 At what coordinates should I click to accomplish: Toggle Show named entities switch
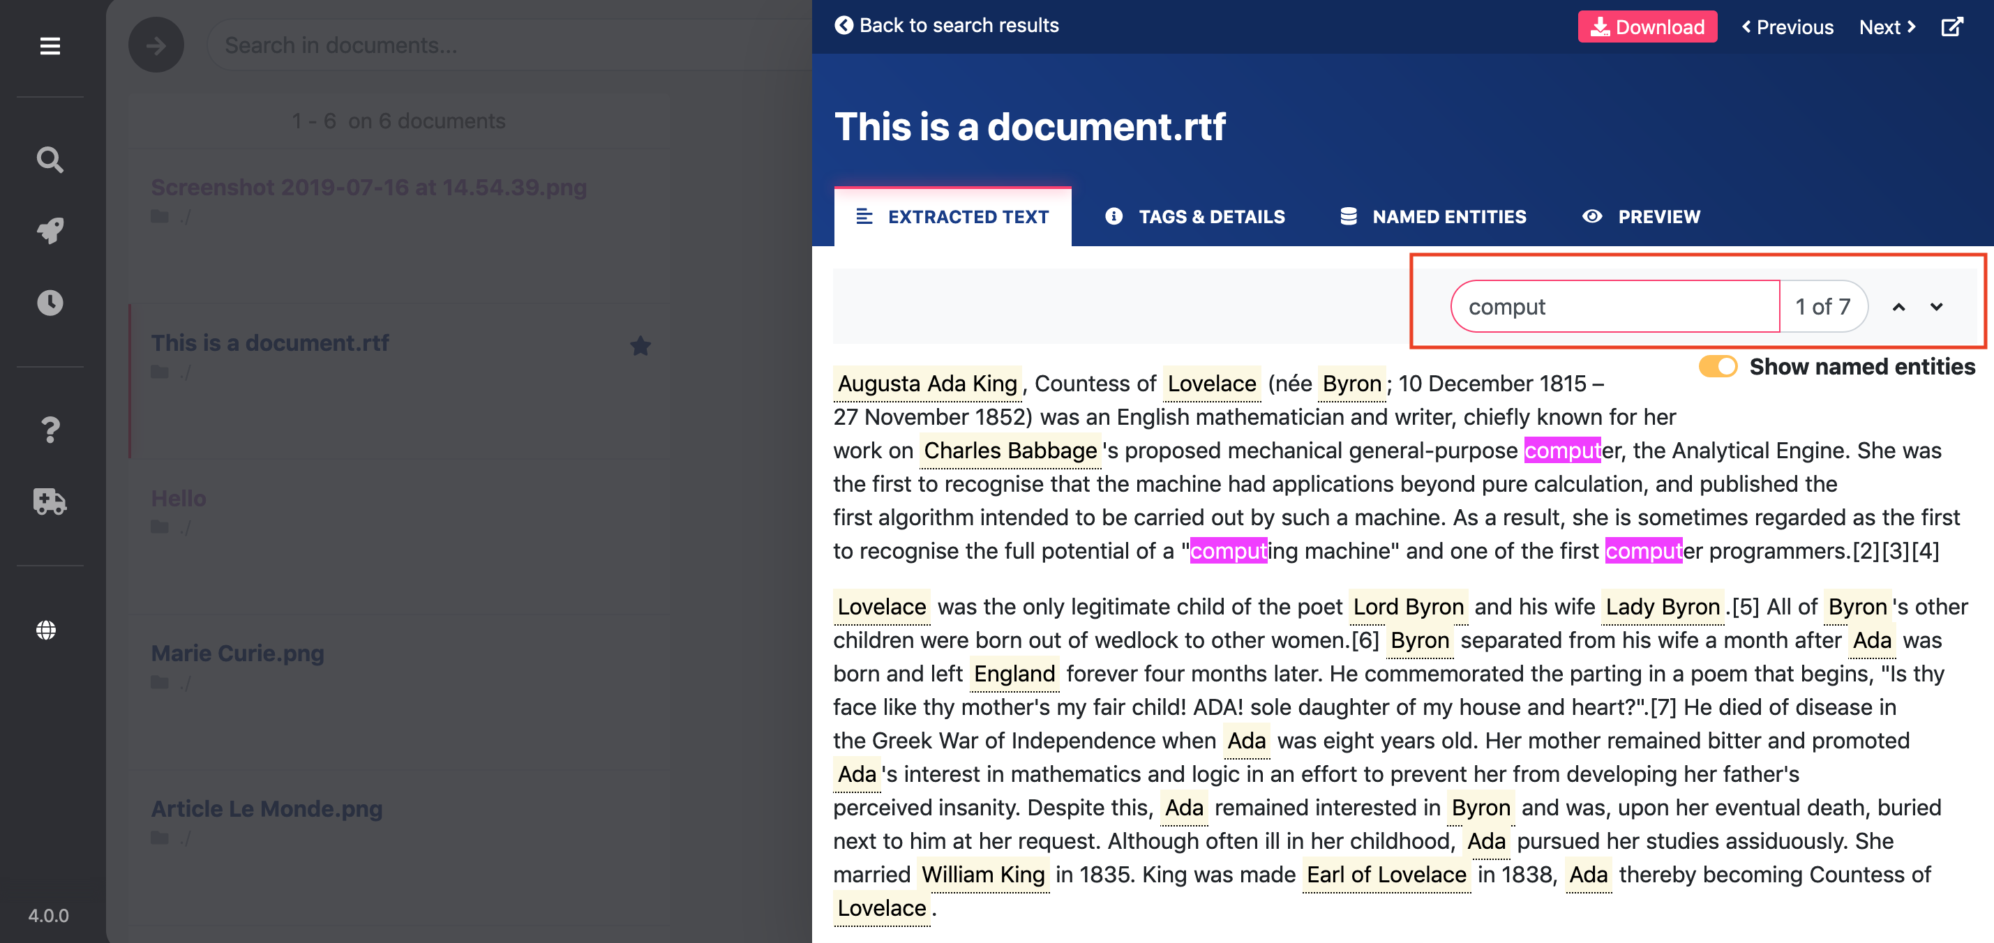[x=1718, y=367]
